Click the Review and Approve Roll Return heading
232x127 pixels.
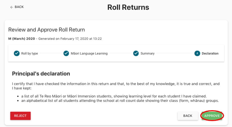pos(47,30)
